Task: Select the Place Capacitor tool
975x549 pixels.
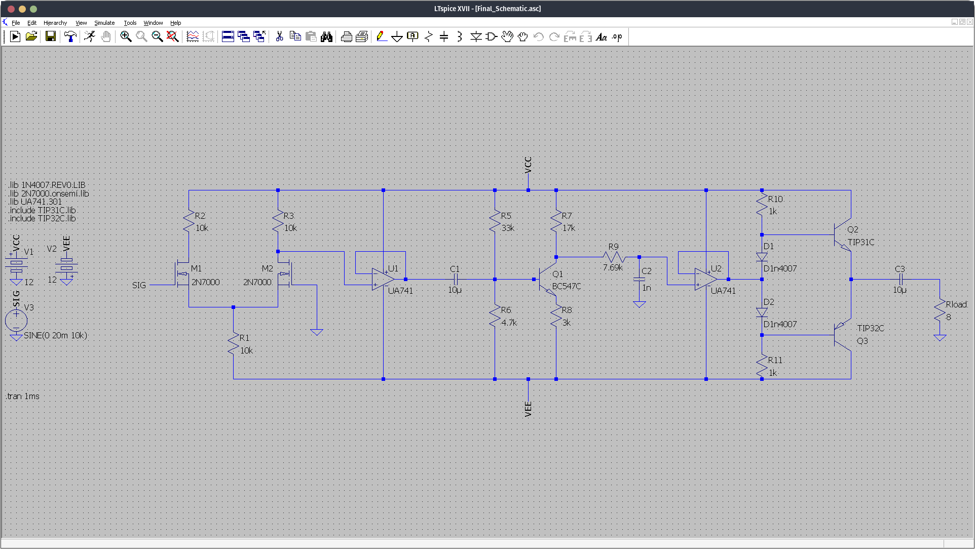Action: pyautogui.click(x=444, y=36)
